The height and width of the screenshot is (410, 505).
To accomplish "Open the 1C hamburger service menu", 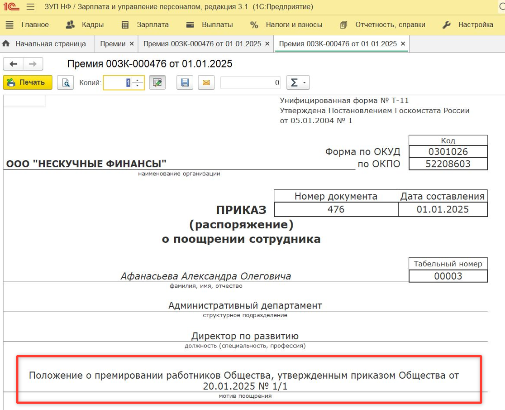I will click(x=30, y=7).
